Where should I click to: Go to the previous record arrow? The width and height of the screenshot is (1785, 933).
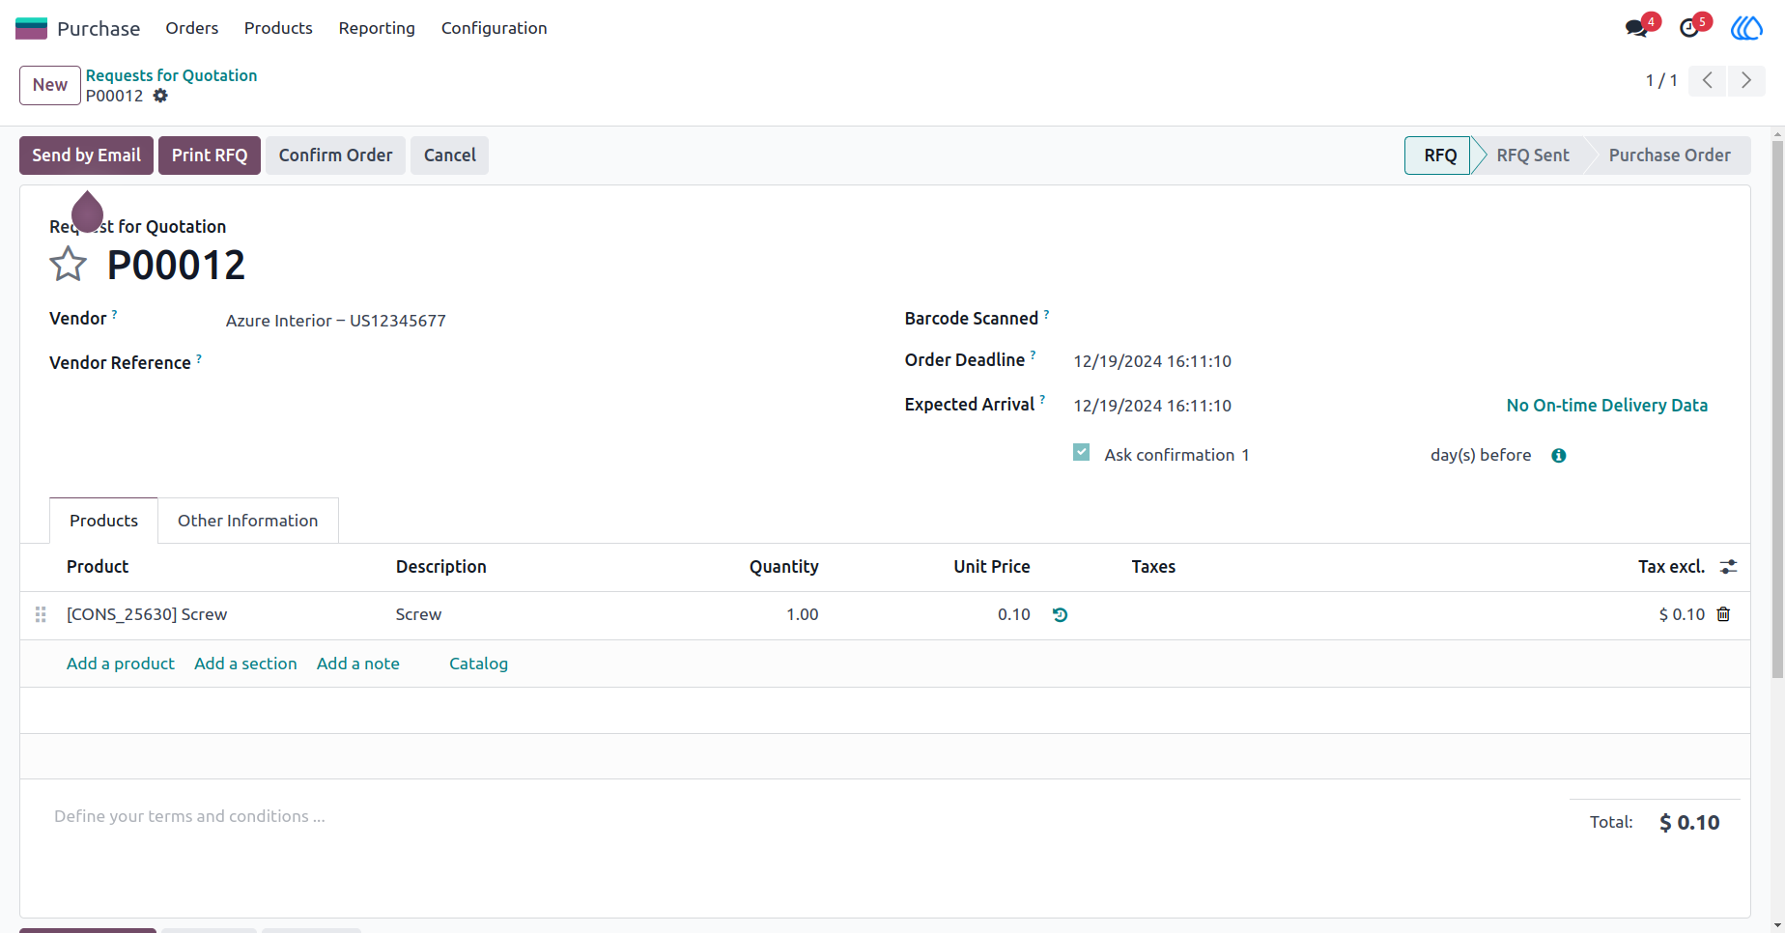point(1708,80)
